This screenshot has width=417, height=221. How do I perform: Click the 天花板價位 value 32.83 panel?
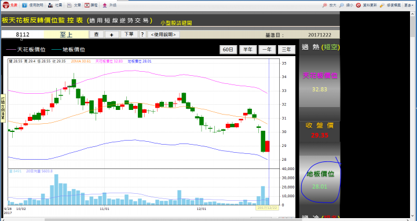click(319, 89)
